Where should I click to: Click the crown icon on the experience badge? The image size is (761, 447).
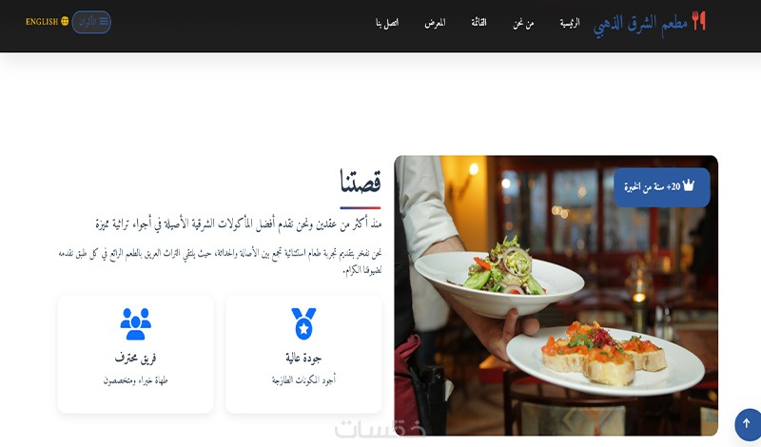click(688, 185)
